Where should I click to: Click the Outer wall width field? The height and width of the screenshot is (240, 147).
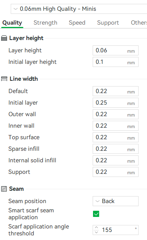click(x=116, y=114)
